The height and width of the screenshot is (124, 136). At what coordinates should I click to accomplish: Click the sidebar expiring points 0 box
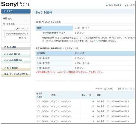point(17,38)
